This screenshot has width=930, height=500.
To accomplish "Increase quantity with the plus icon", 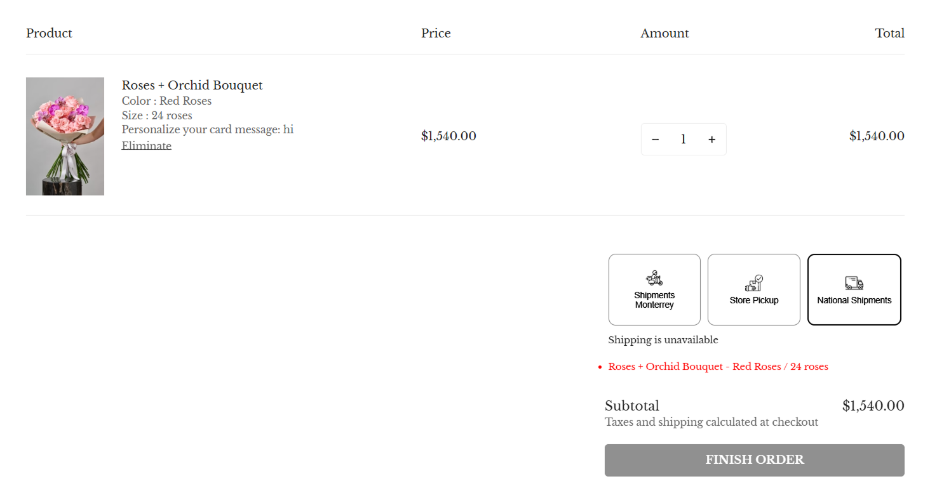I will [x=711, y=140].
